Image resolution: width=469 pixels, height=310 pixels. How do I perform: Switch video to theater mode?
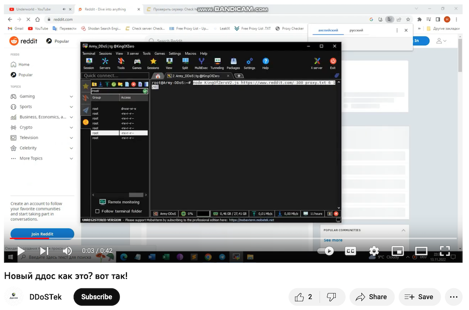(421, 251)
